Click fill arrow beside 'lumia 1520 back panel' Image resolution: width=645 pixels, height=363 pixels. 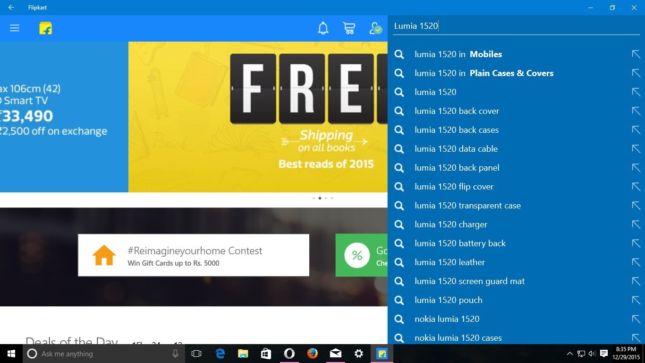tap(636, 168)
